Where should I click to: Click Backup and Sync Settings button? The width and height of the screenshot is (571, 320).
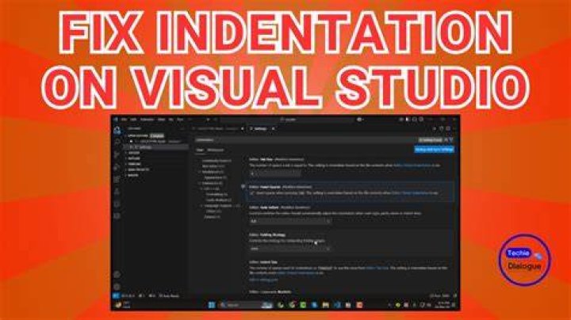coord(435,150)
